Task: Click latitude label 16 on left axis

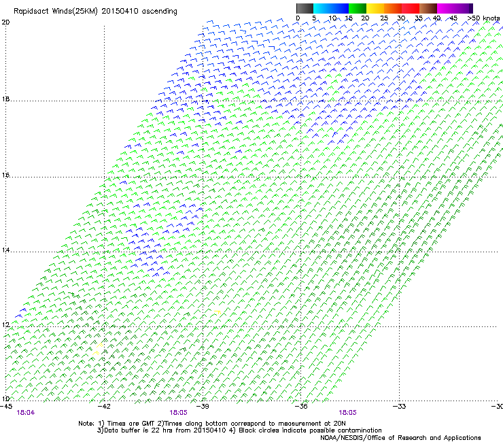Action: coord(5,175)
